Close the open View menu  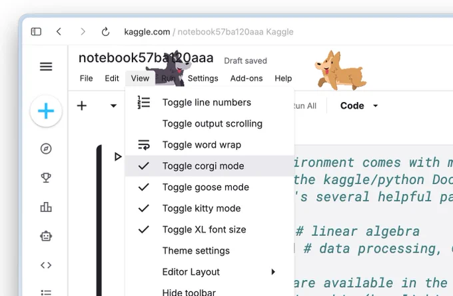click(x=140, y=79)
